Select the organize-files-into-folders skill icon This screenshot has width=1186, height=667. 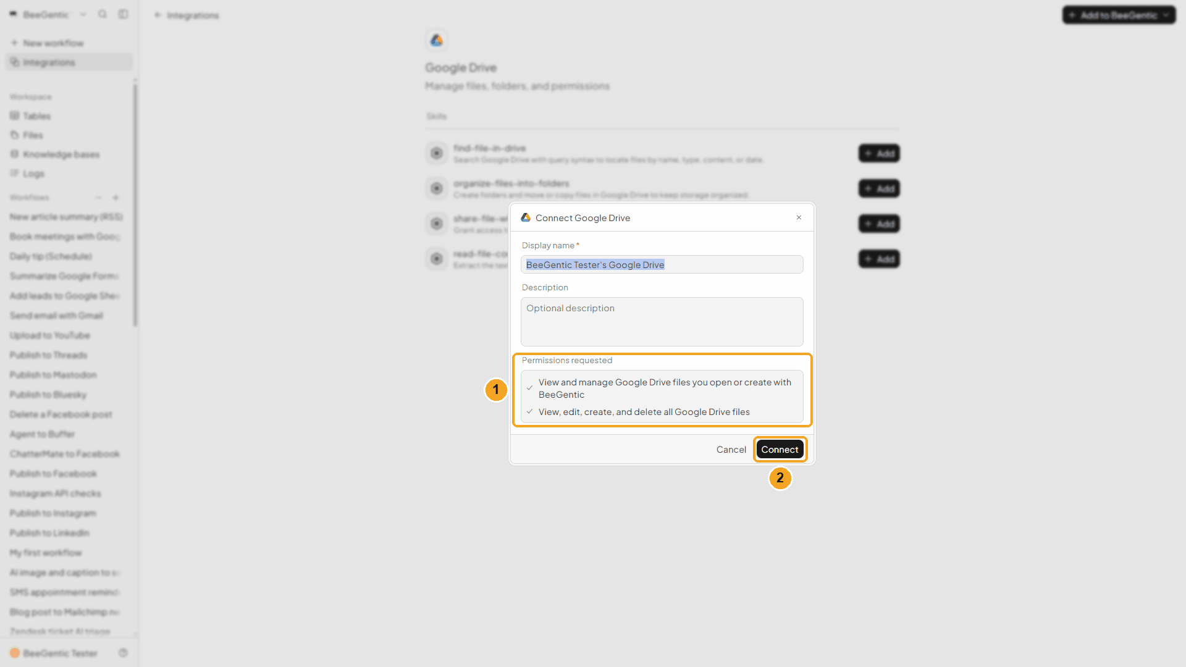pyautogui.click(x=437, y=188)
